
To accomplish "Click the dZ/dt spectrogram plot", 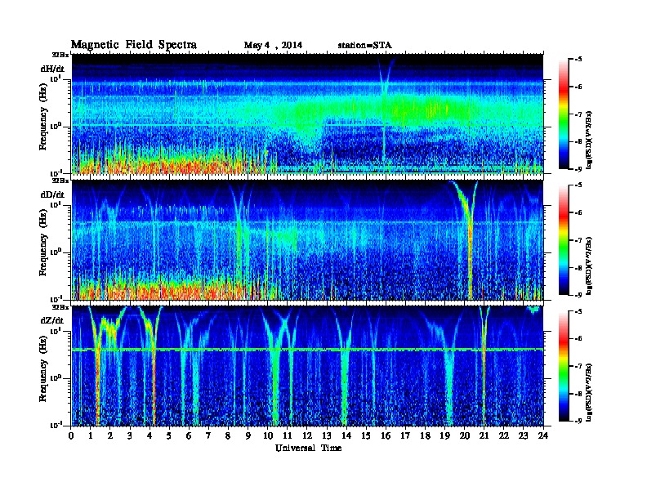I will pos(307,366).
